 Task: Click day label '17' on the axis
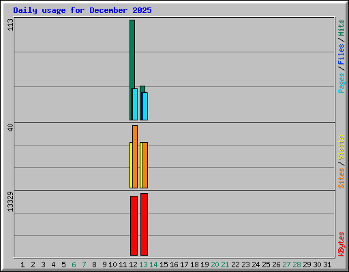[x=184, y=265]
